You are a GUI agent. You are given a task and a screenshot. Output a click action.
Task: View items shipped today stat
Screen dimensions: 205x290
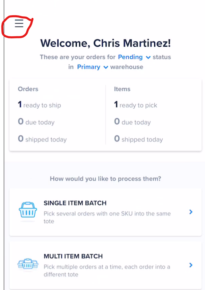pyautogui.click(x=138, y=139)
